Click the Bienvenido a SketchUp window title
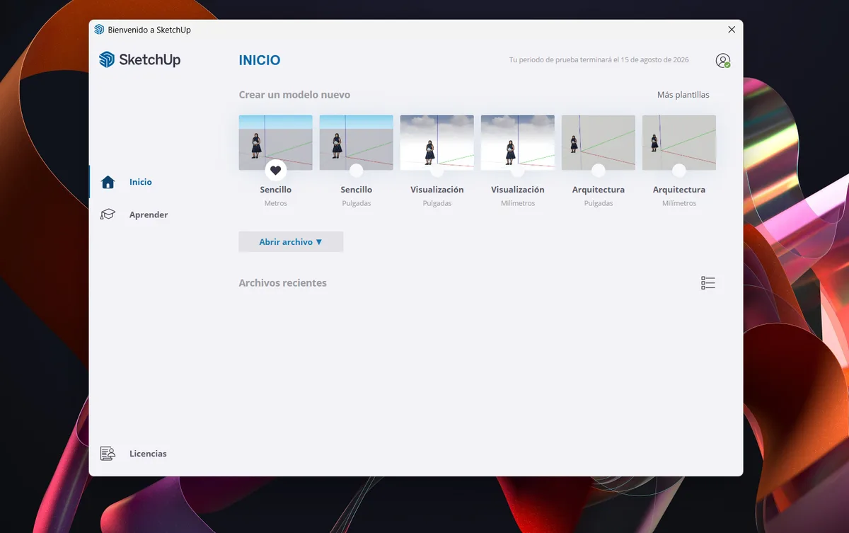Viewport: 849px width, 533px height. 149,30
